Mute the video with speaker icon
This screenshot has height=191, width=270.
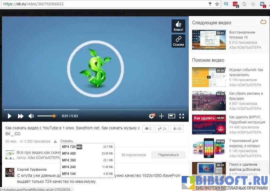(x=31, y=116)
